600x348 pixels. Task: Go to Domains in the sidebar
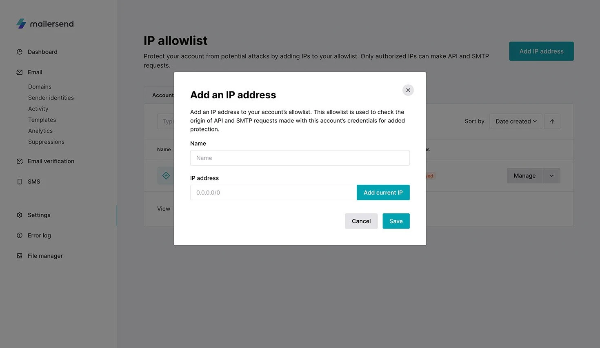pyautogui.click(x=40, y=87)
